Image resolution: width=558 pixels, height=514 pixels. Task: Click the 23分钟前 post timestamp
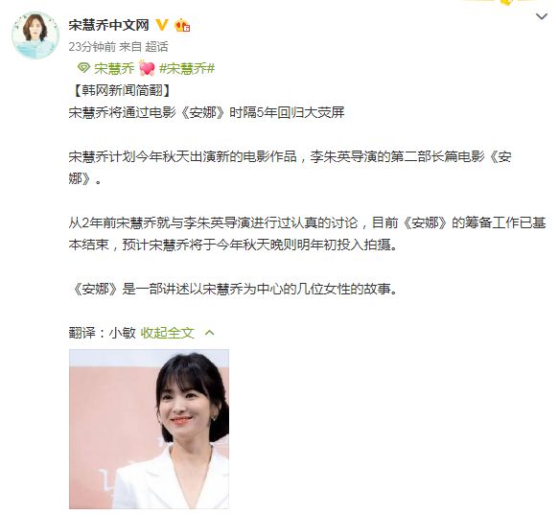coord(92,47)
